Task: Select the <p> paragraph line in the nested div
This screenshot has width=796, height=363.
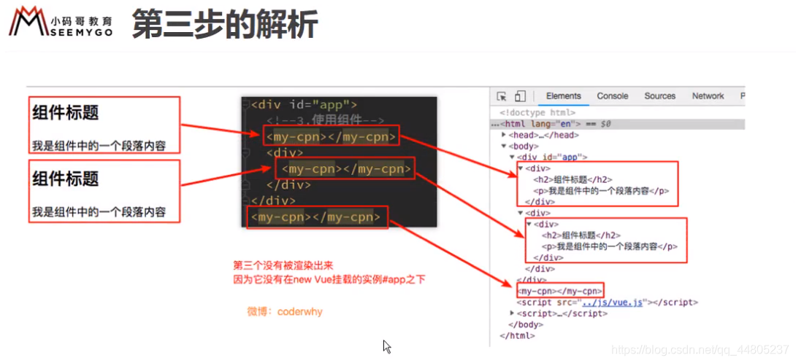Action: tap(610, 246)
